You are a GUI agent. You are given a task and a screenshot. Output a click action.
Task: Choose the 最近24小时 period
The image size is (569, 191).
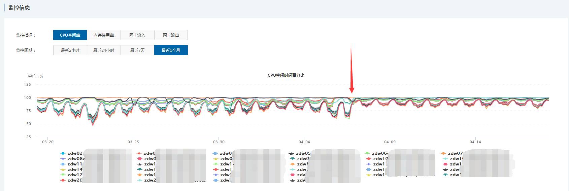[x=104, y=50]
